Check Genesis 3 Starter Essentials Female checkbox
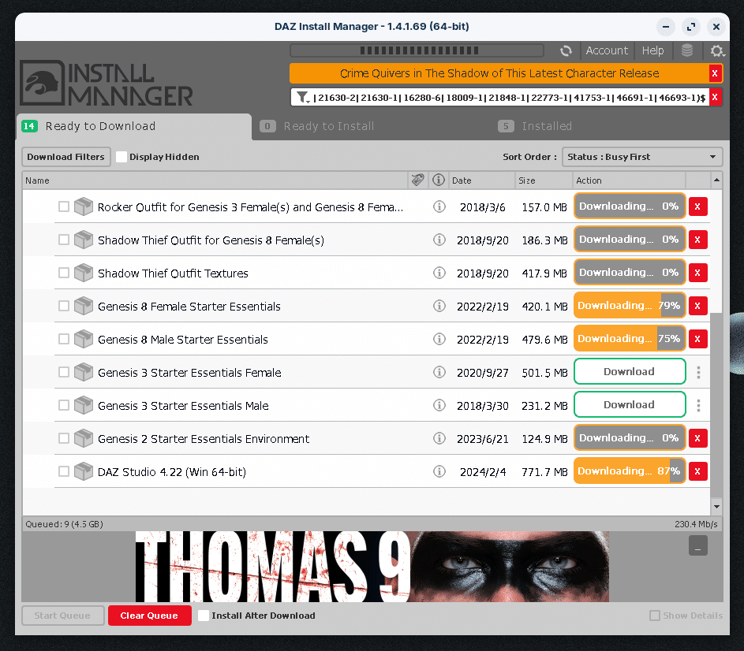 click(64, 372)
